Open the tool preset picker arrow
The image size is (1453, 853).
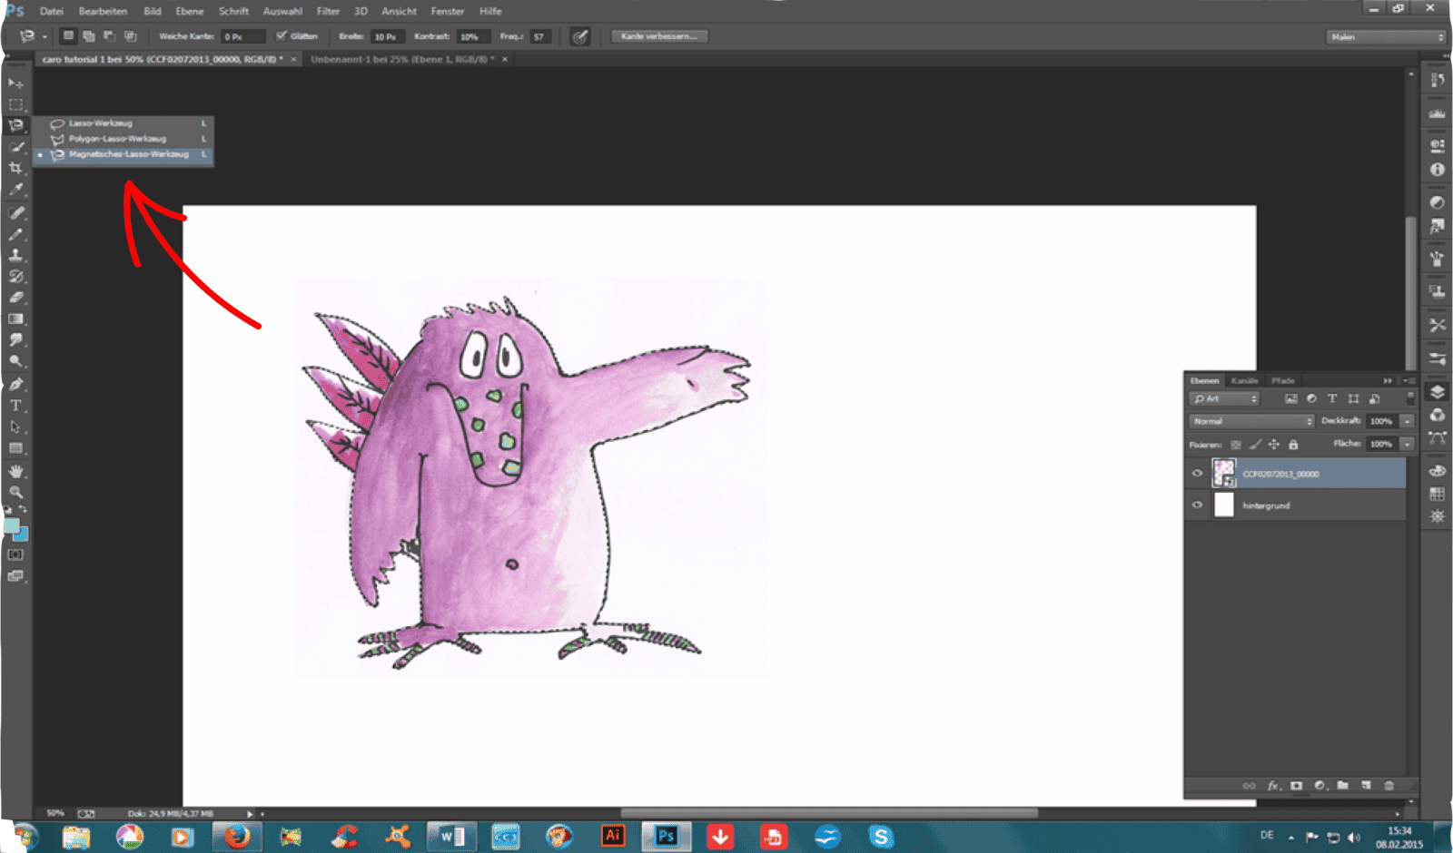(44, 37)
